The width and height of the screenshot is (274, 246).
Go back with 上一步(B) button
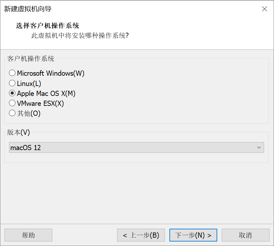point(141,235)
